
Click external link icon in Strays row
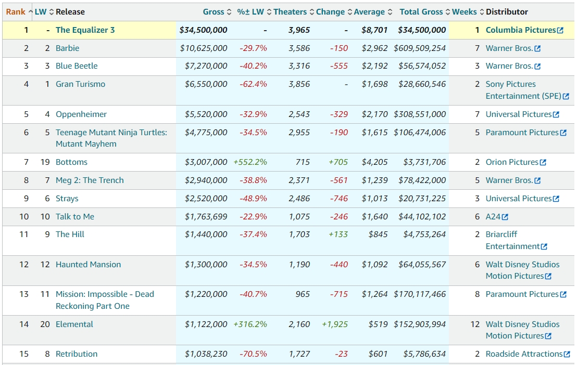click(556, 199)
